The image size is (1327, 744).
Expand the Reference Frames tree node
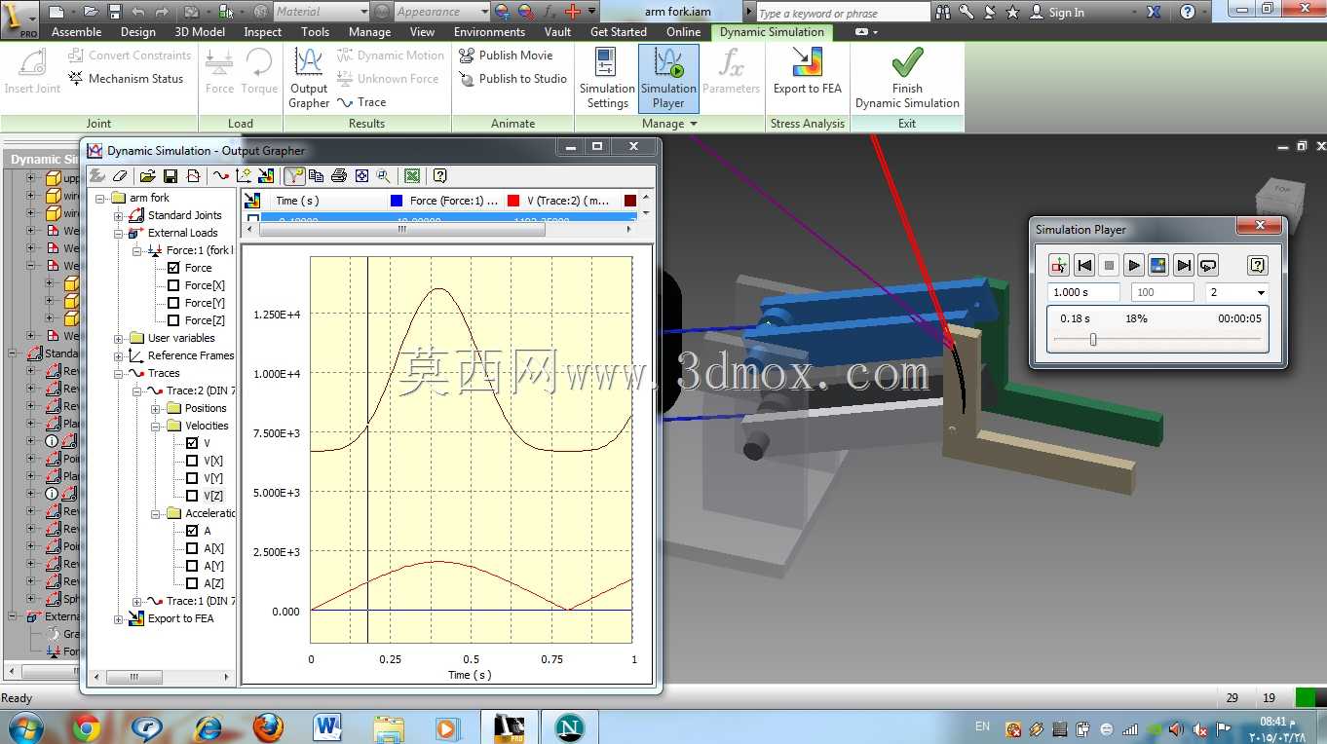(119, 355)
